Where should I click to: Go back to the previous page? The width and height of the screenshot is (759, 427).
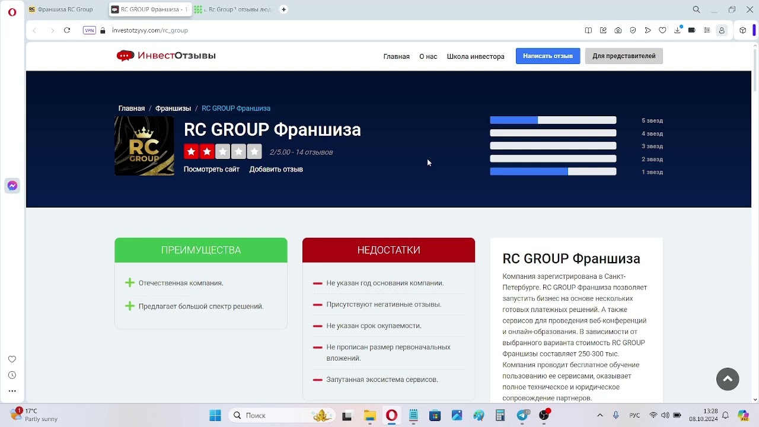click(x=34, y=30)
